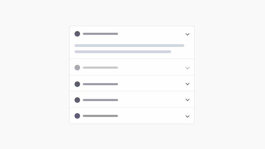The width and height of the screenshot is (265, 149).
Task: Click the title placeholder of the fifth accordion item
Action: pyautogui.click(x=100, y=116)
